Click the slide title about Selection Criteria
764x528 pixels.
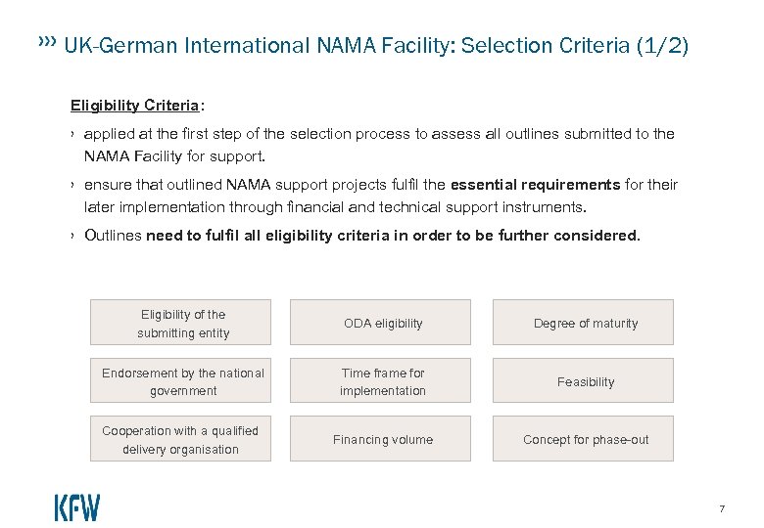tap(376, 45)
